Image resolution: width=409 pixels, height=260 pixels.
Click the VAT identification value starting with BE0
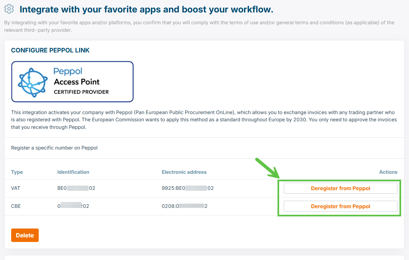click(x=76, y=188)
